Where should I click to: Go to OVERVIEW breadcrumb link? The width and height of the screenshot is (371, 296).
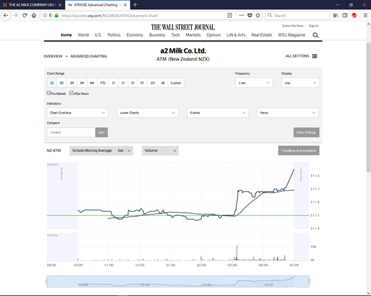[x=53, y=56]
